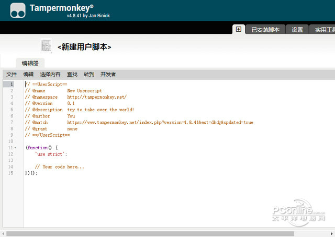Screen dimensions: 335x237
Task: Select the 编辑器 tab
Action: pyautogui.click(x=30, y=63)
